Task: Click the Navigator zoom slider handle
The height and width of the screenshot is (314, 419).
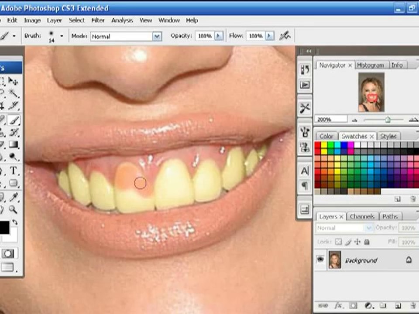Action: [388, 120]
